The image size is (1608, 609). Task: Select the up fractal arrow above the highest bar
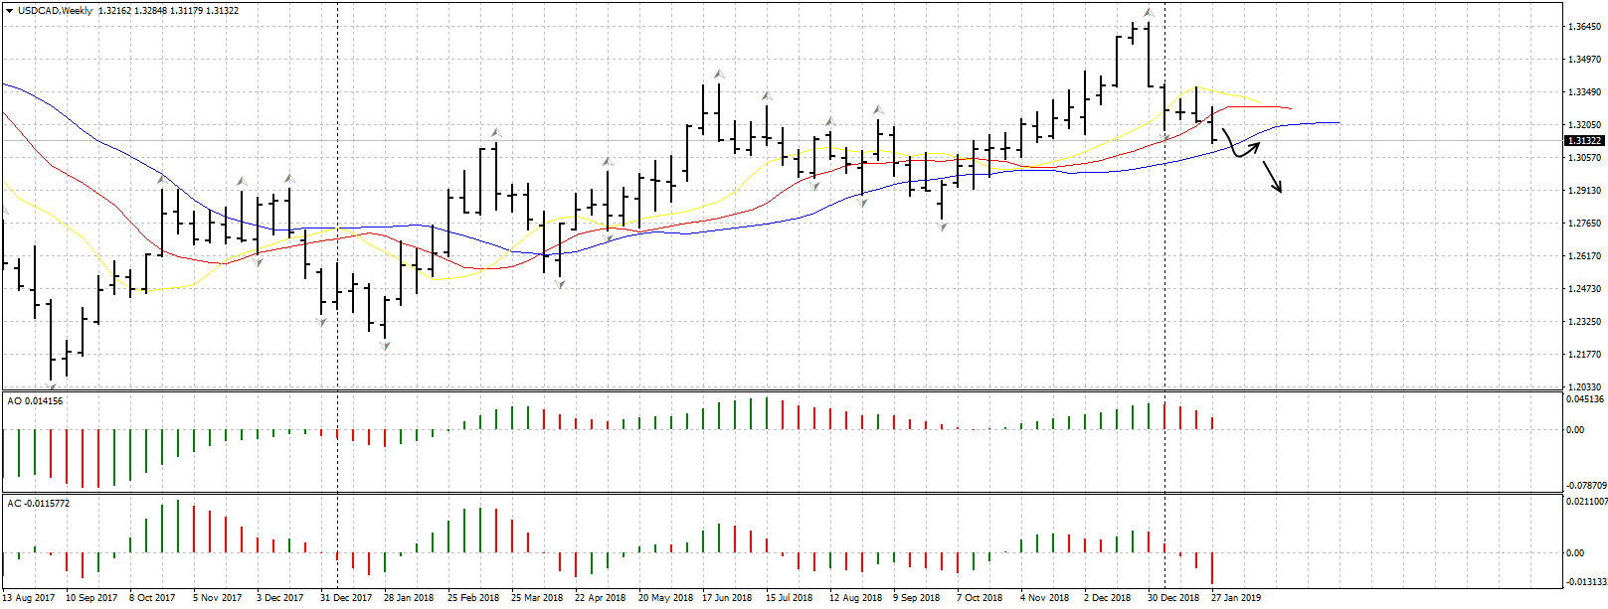click(x=1148, y=13)
